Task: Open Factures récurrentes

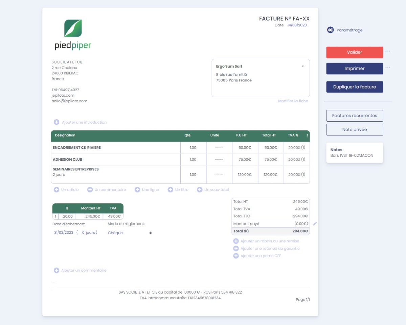Action: click(x=355, y=116)
